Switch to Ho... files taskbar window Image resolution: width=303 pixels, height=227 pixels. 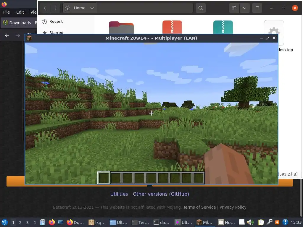pyautogui.click(x=227, y=222)
